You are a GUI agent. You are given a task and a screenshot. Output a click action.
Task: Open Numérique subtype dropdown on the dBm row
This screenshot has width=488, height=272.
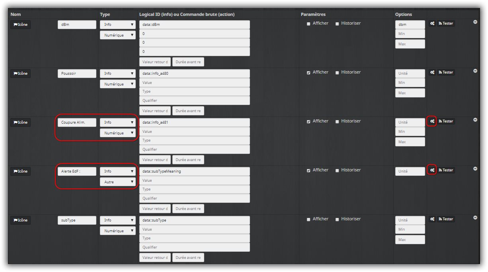click(x=117, y=35)
